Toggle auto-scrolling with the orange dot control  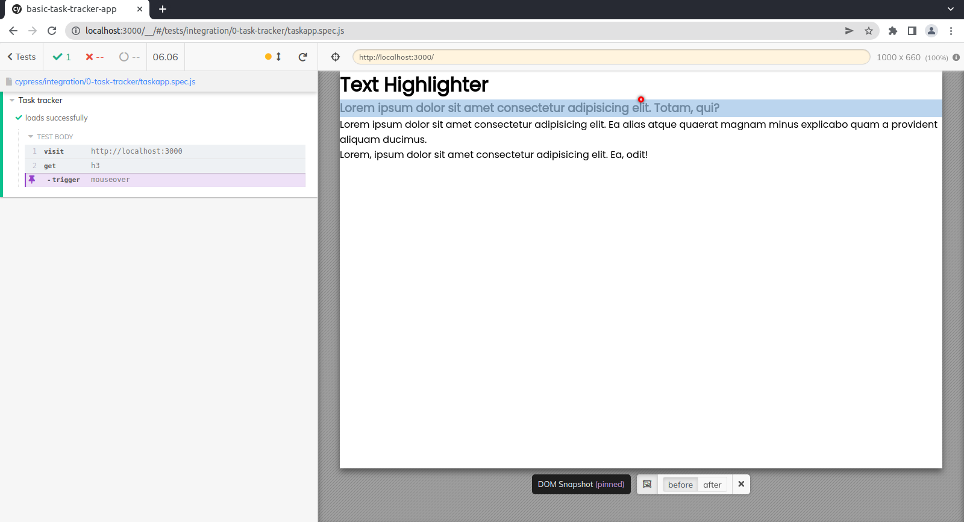coord(273,57)
